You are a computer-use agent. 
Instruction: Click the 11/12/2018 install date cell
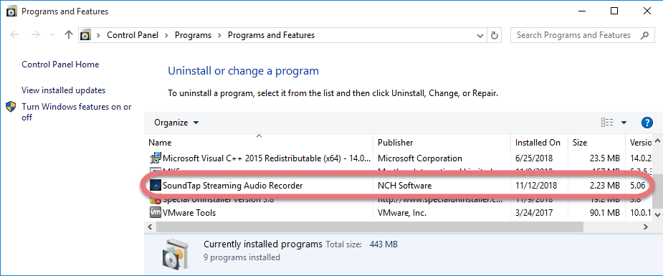(535, 185)
